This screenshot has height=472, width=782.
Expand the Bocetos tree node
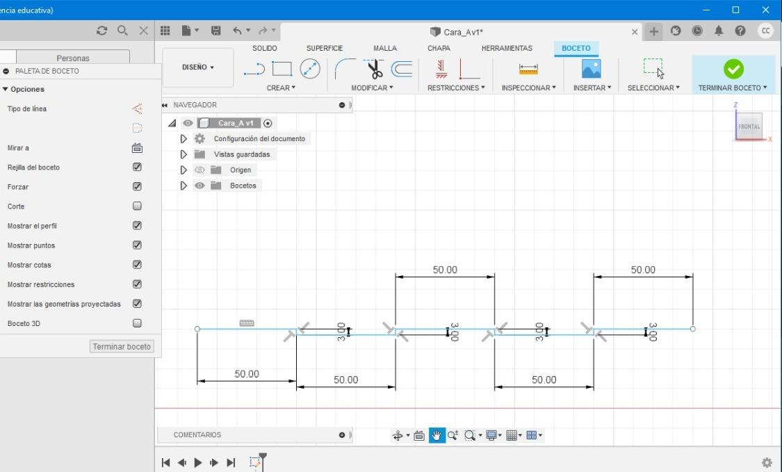[184, 186]
